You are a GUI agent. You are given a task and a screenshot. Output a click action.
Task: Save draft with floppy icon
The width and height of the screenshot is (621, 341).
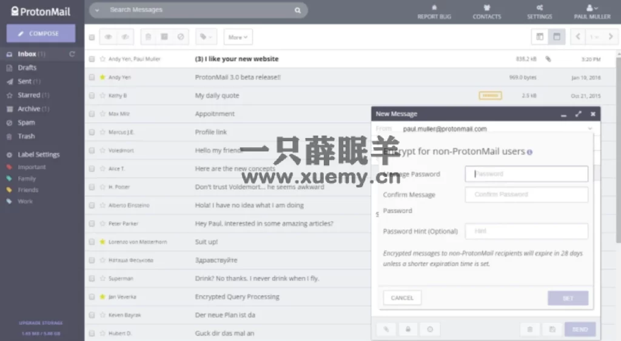[552, 329]
